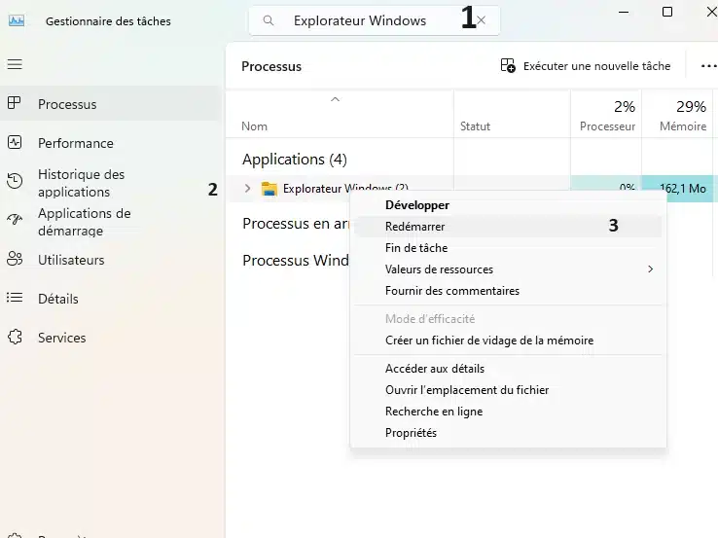The image size is (718, 538).
Task: Choose Propriétés in the context menu
Action: (508, 433)
